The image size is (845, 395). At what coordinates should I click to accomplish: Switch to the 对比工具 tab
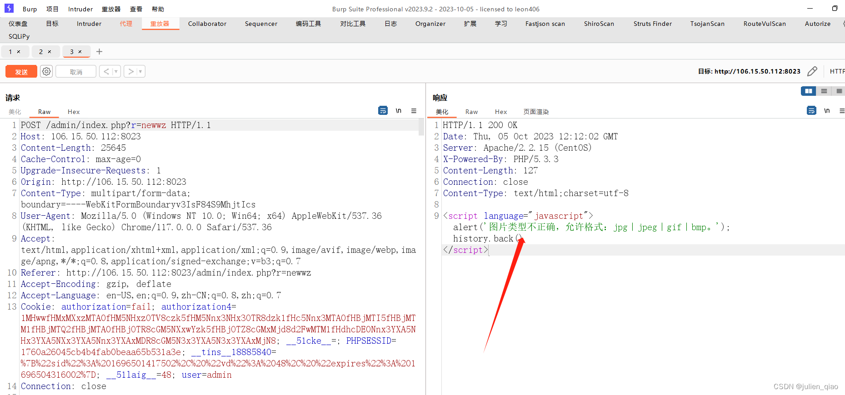click(353, 24)
